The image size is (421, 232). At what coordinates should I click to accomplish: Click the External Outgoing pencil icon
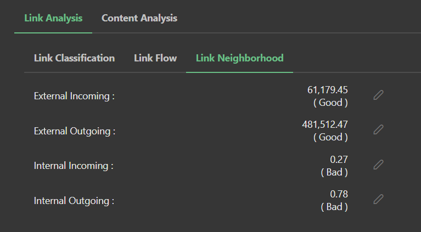tap(378, 129)
